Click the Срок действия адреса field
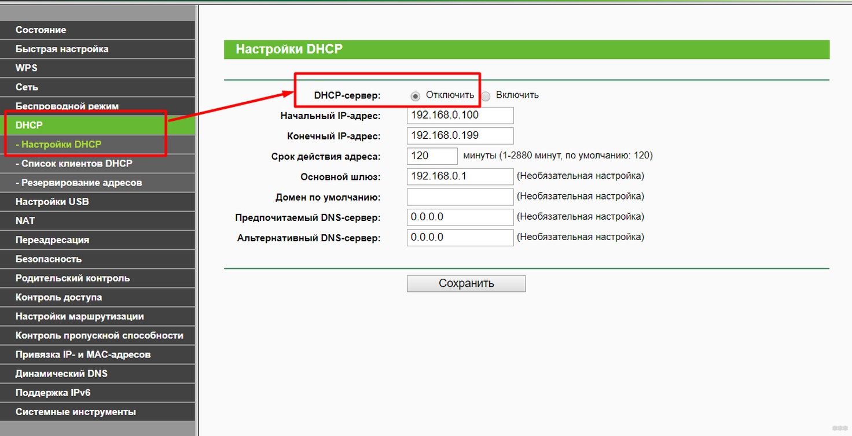The image size is (852, 436). [x=432, y=156]
